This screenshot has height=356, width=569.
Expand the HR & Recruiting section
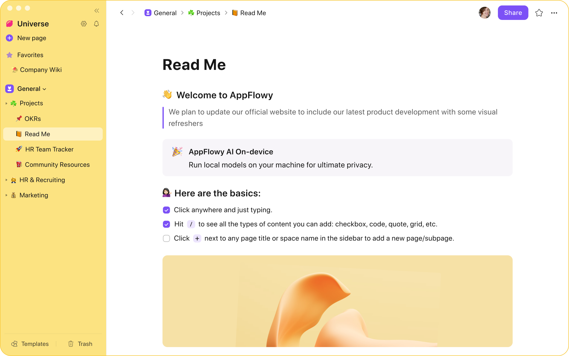7,180
